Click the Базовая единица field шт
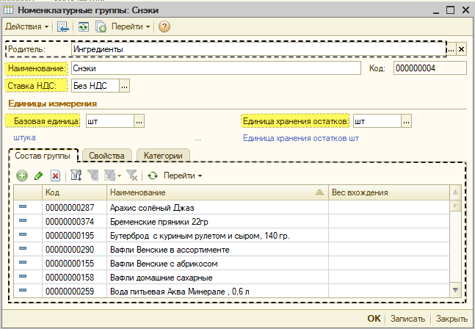Viewport: 475px width, 329px height. [110, 121]
